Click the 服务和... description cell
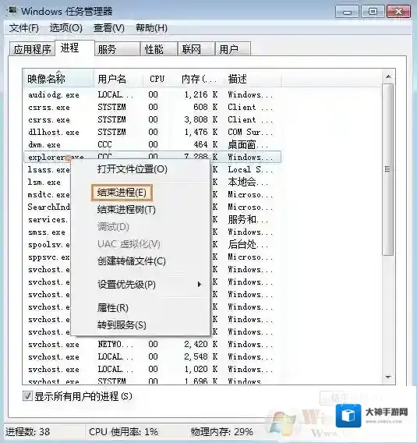Screen dimensions: 417x443 point(248,219)
